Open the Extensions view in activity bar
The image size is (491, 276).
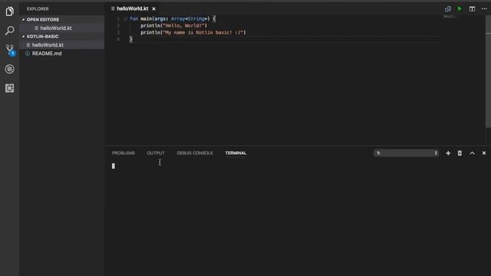coord(9,88)
